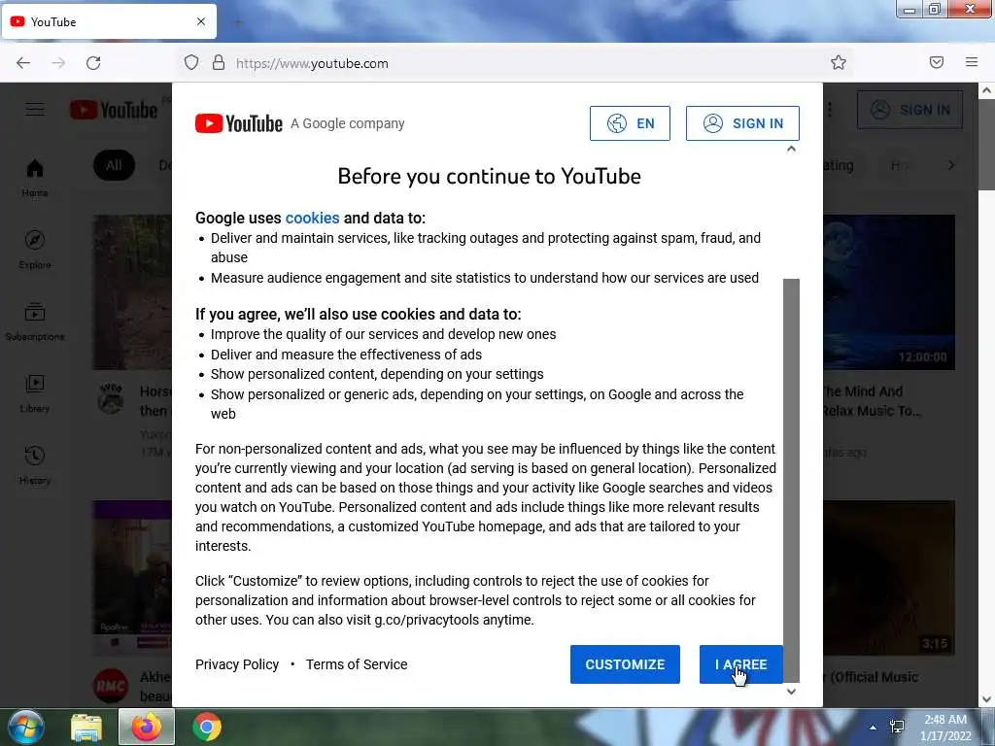The width and height of the screenshot is (995, 746).
Task: Open History in sidebar
Action: point(35,465)
